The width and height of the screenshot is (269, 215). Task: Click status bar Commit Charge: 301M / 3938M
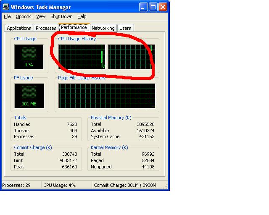125,185
